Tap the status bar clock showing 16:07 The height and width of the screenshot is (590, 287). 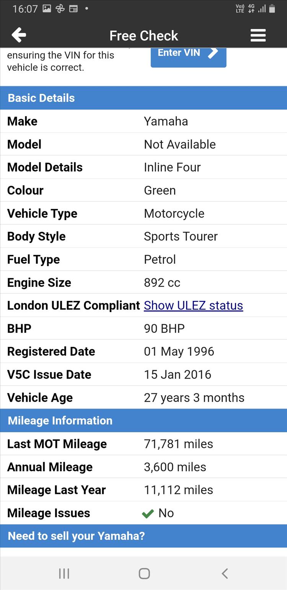[x=25, y=8]
